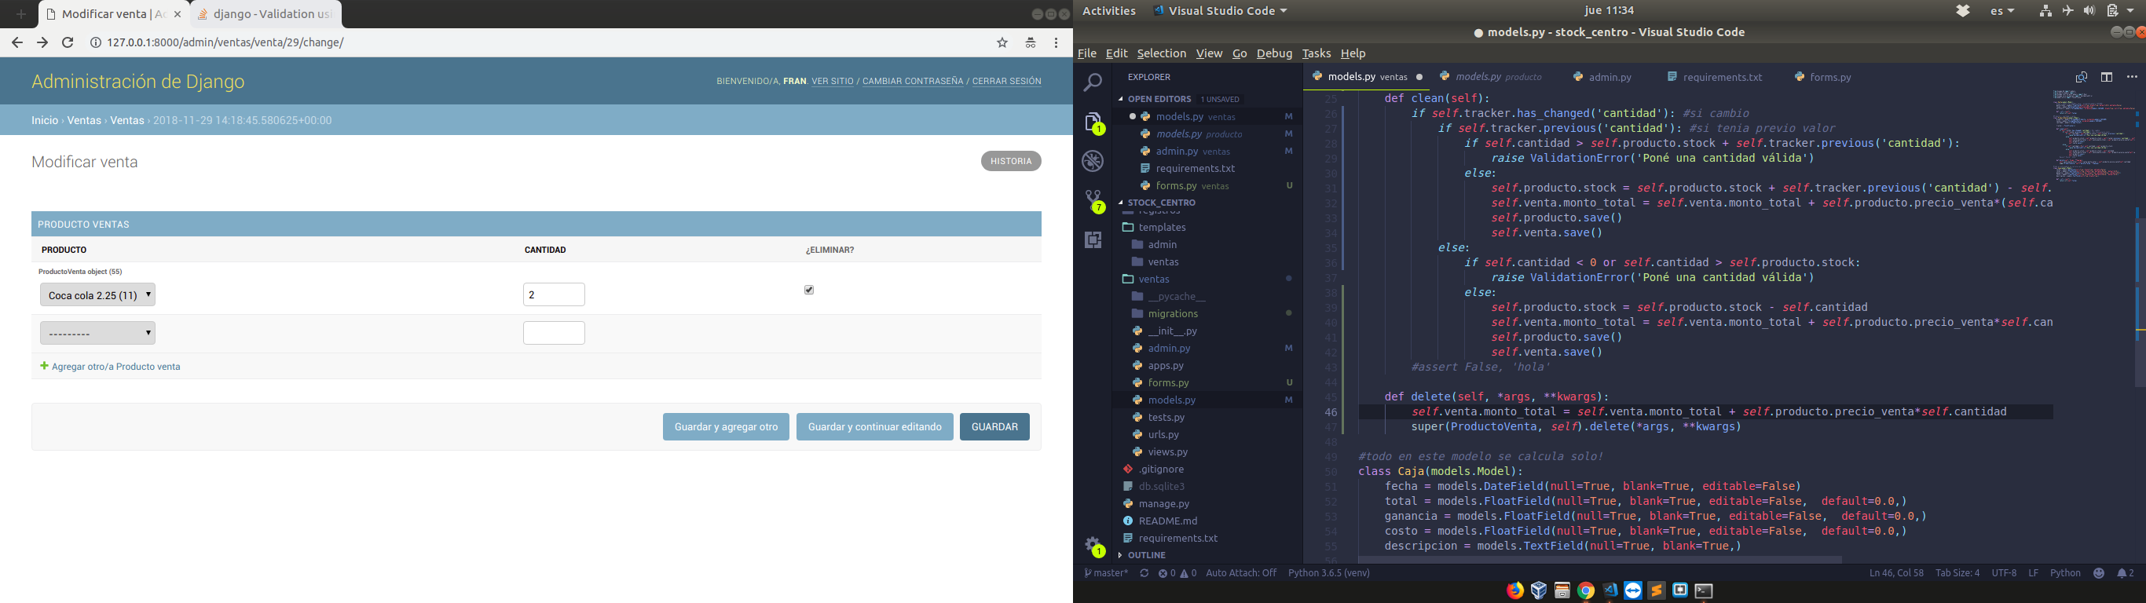The height and width of the screenshot is (603, 2146).
Task: Reload the Django admin page
Action: click(x=68, y=42)
